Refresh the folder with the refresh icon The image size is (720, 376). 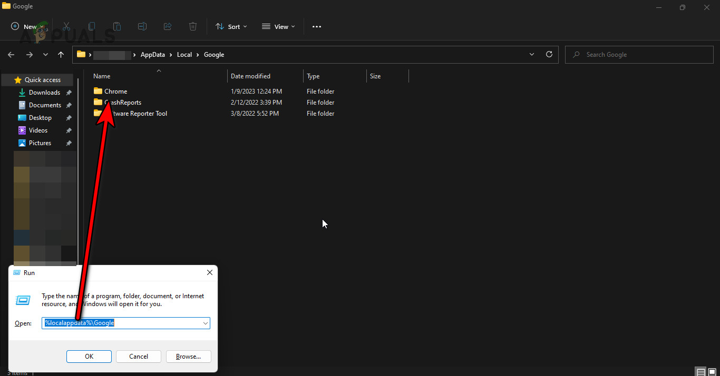point(549,54)
